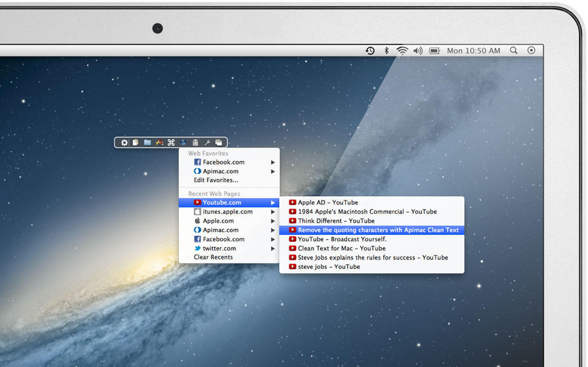Open Apple.com from Recent Web Pages

coord(218,221)
